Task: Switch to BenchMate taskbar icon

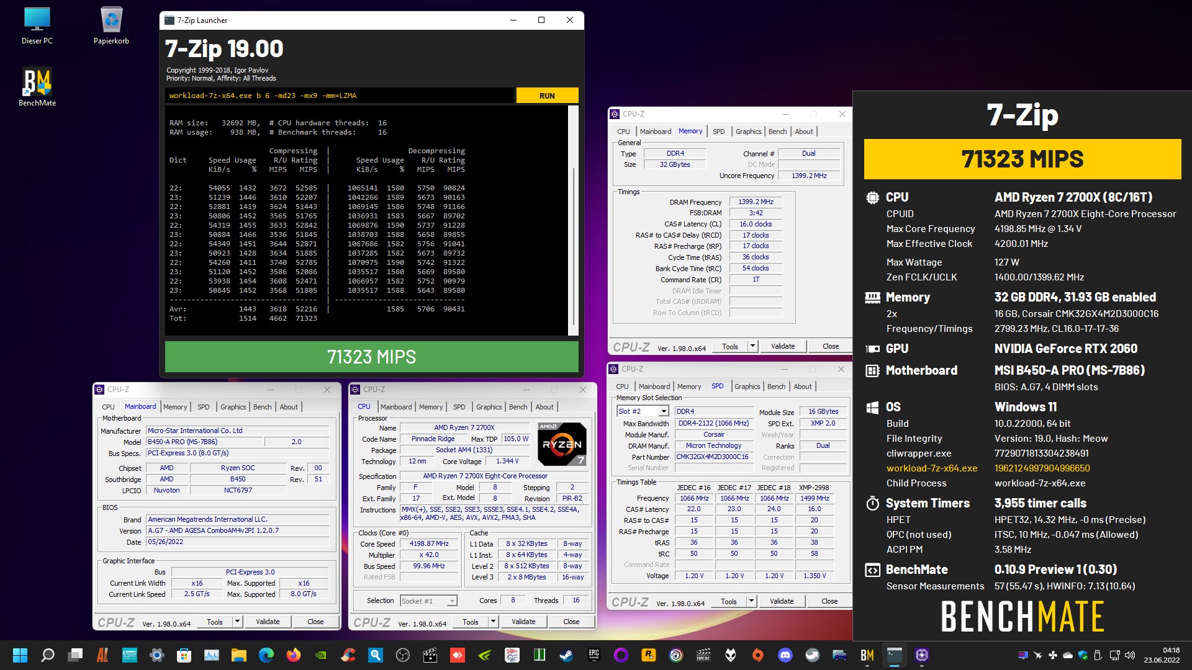Action: (x=867, y=655)
